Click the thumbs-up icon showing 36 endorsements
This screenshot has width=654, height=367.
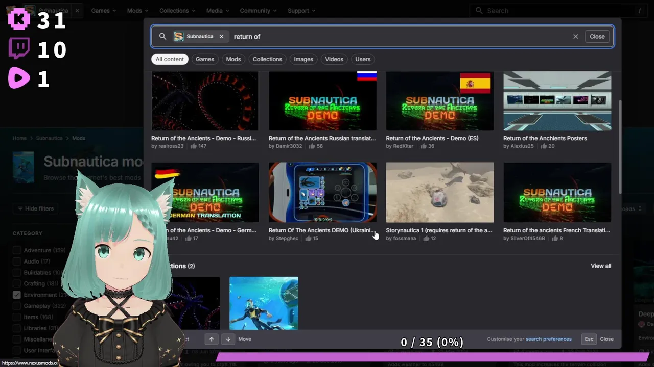(423, 146)
